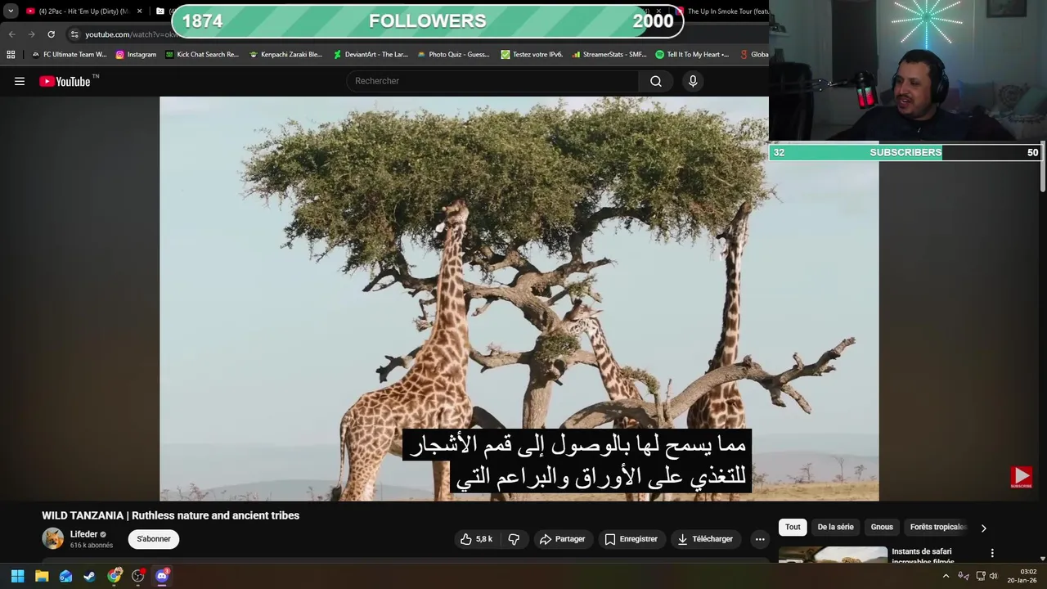Select the Tout filter chip

click(793, 528)
